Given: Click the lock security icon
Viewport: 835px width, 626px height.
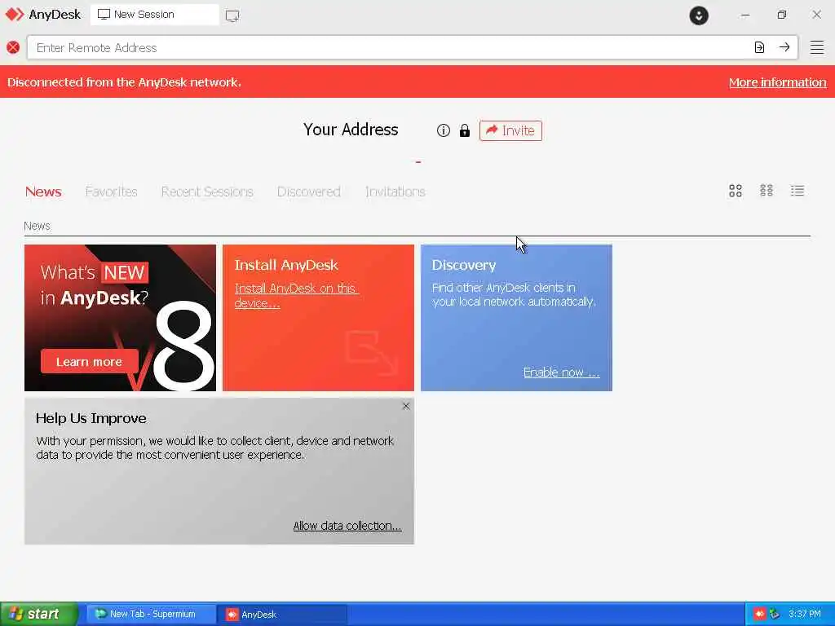Looking at the screenshot, I should 464,130.
